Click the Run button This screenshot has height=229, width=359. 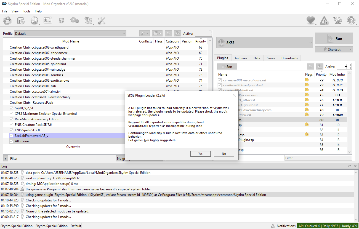(334, 39)
